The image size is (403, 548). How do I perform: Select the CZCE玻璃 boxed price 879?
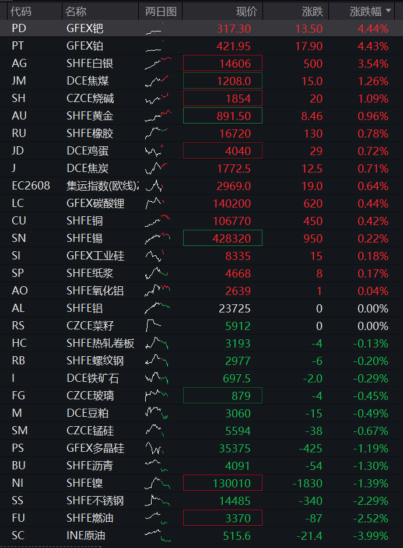pyautogui.click(x=223, y=395)
